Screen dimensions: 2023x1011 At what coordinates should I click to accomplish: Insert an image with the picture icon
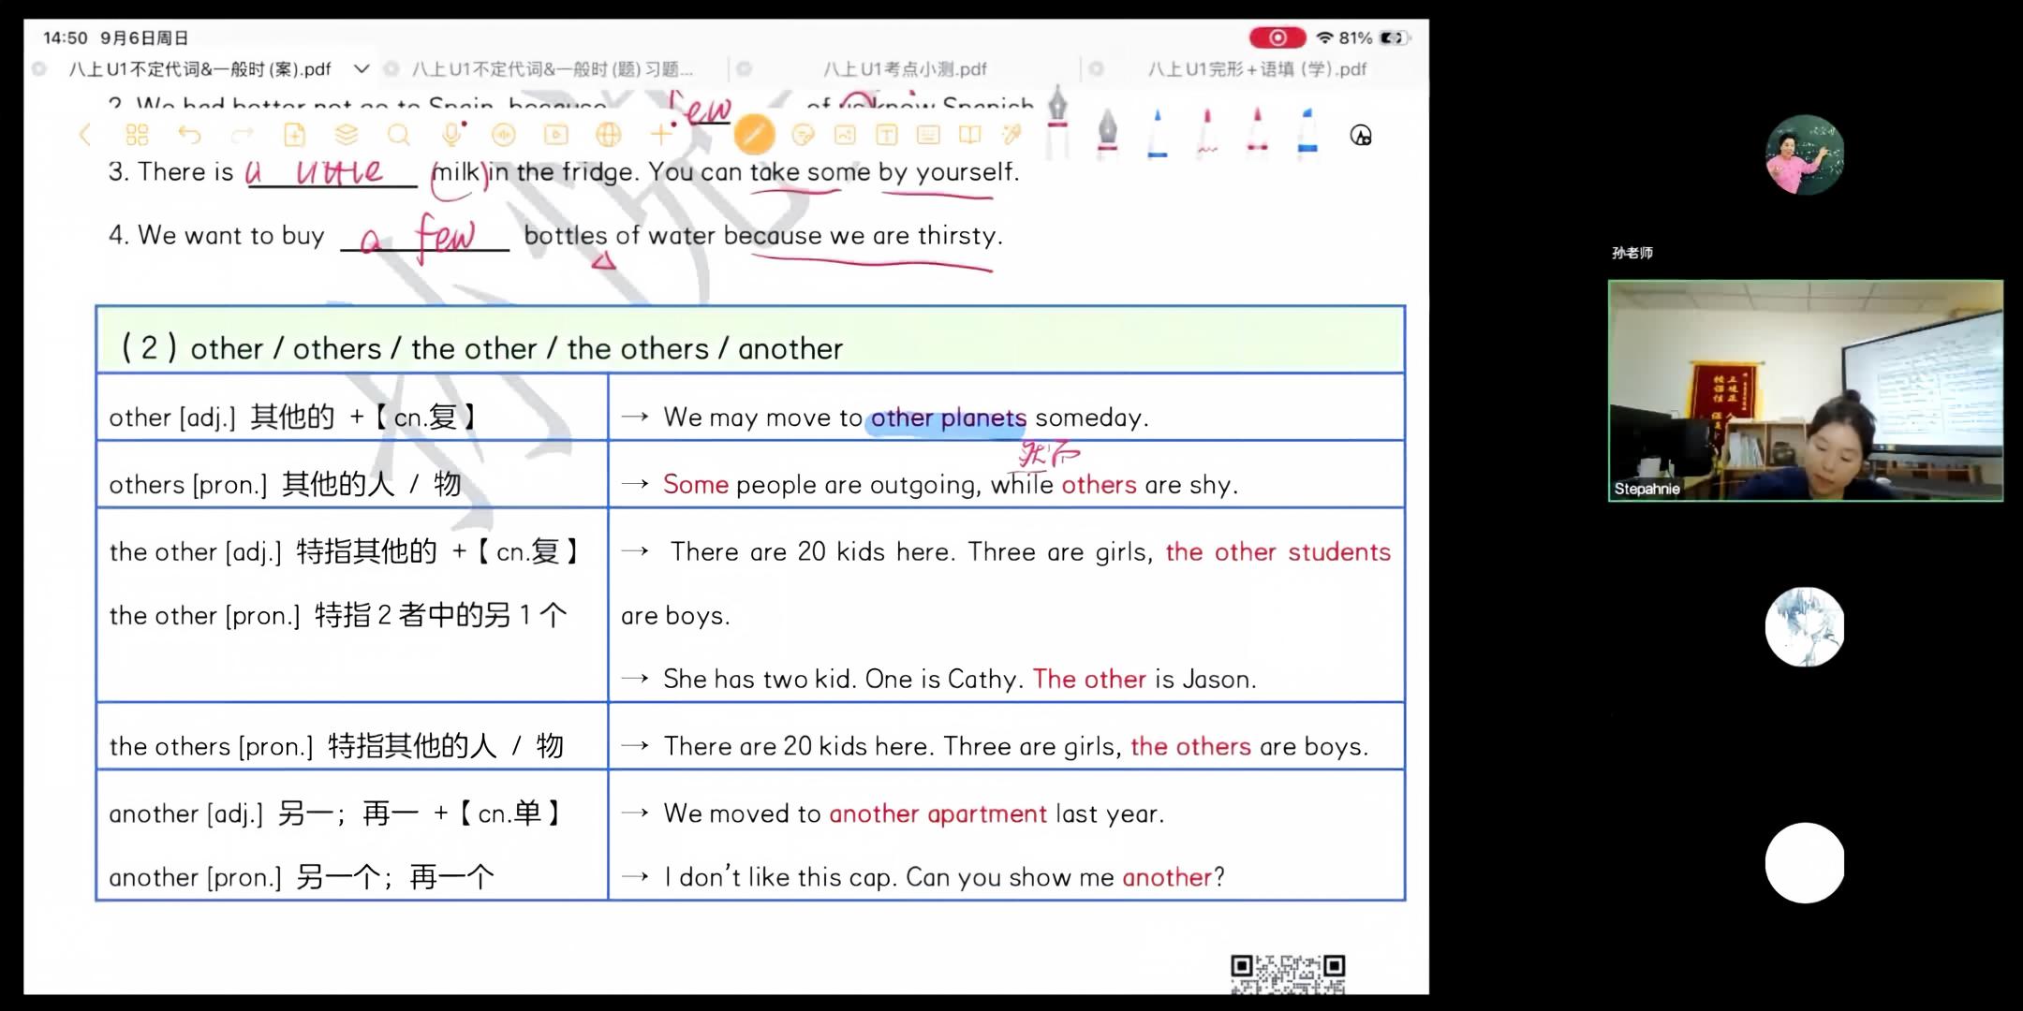[845, 135]
